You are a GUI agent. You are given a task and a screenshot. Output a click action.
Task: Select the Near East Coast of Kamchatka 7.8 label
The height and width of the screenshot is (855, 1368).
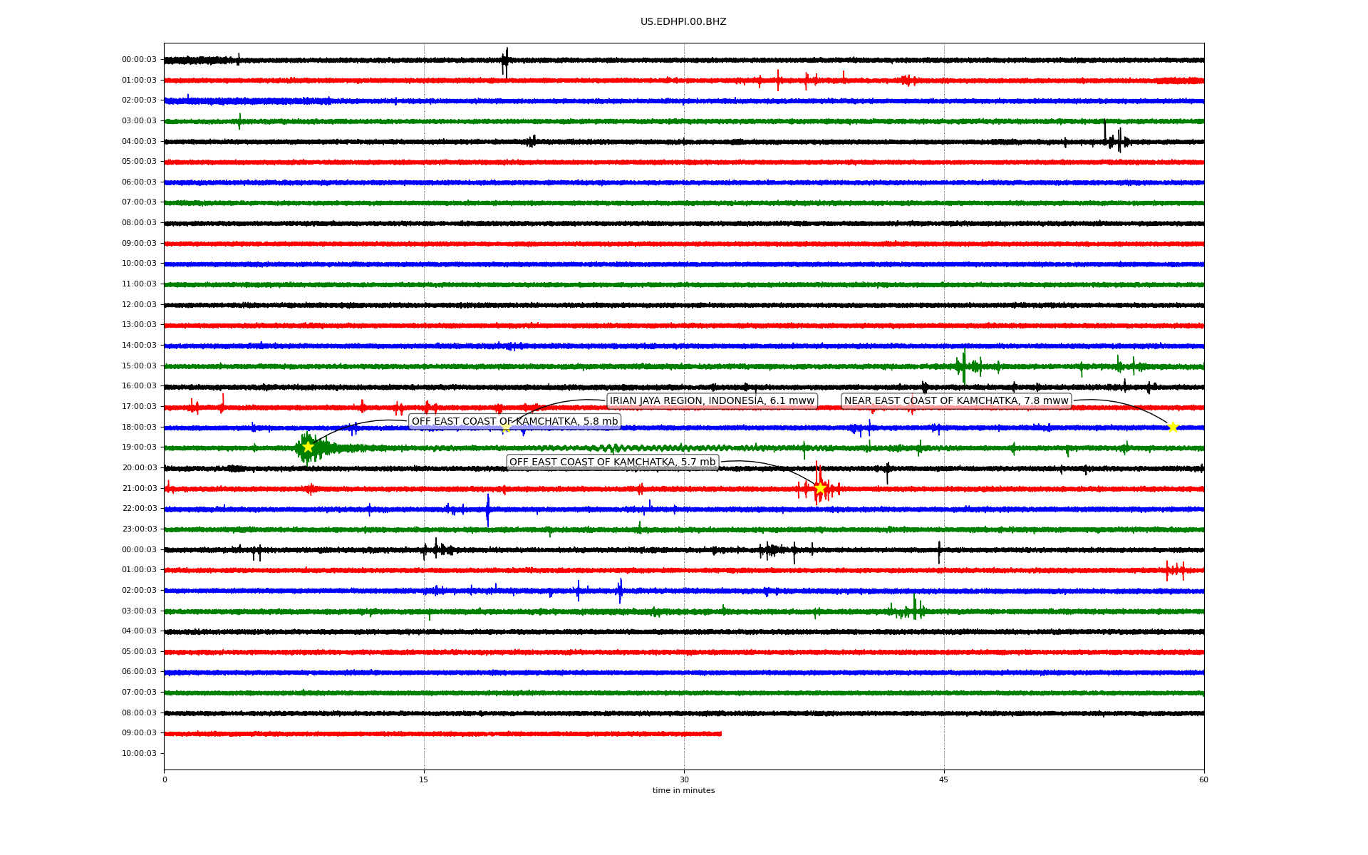(x=956, y=400)
